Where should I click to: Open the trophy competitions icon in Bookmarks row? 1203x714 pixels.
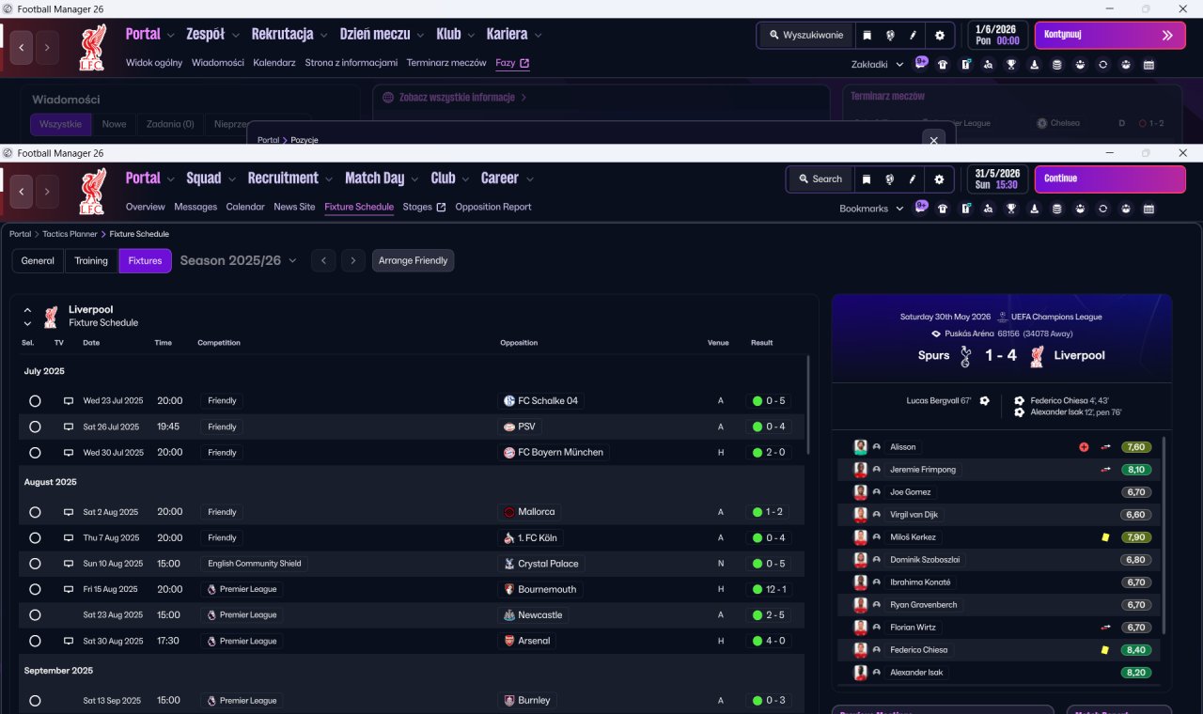[1011, 209]
